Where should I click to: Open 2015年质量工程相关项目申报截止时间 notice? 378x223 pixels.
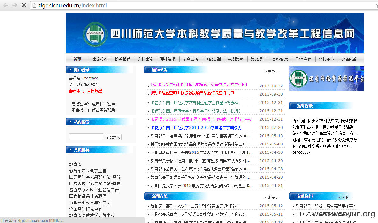[x=201, y=119]
